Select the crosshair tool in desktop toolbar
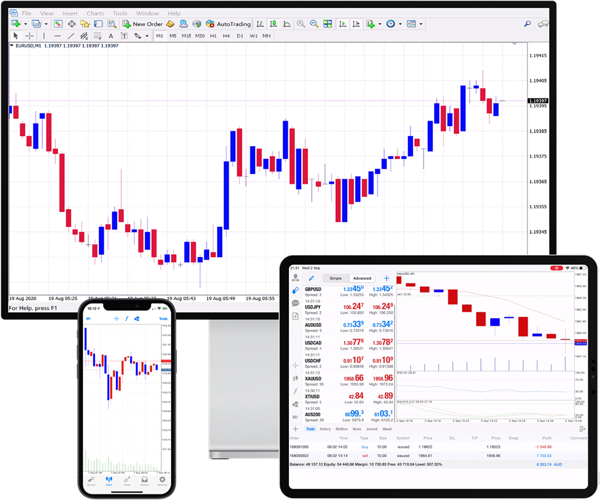Viewport: 600px width, 500px height. (x=29, y=36)
